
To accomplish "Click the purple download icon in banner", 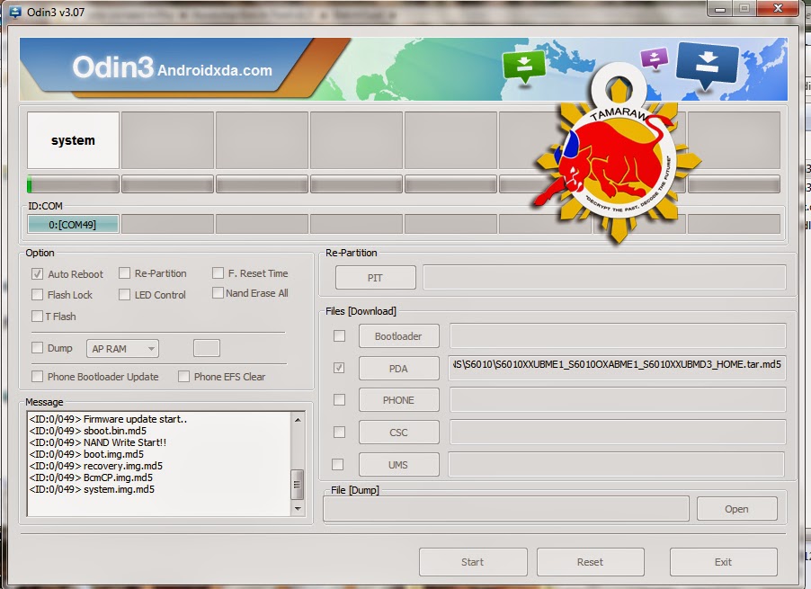I will pos(655,58).
